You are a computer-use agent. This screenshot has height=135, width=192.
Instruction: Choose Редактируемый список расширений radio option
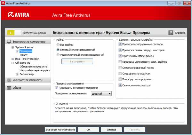58,55
